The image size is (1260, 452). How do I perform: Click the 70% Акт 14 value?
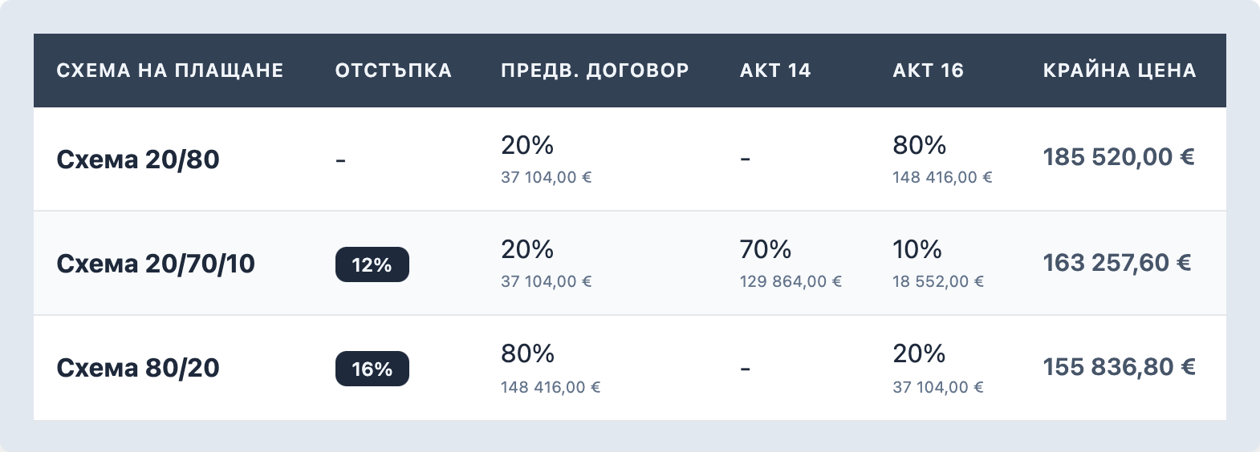point(766,249)
